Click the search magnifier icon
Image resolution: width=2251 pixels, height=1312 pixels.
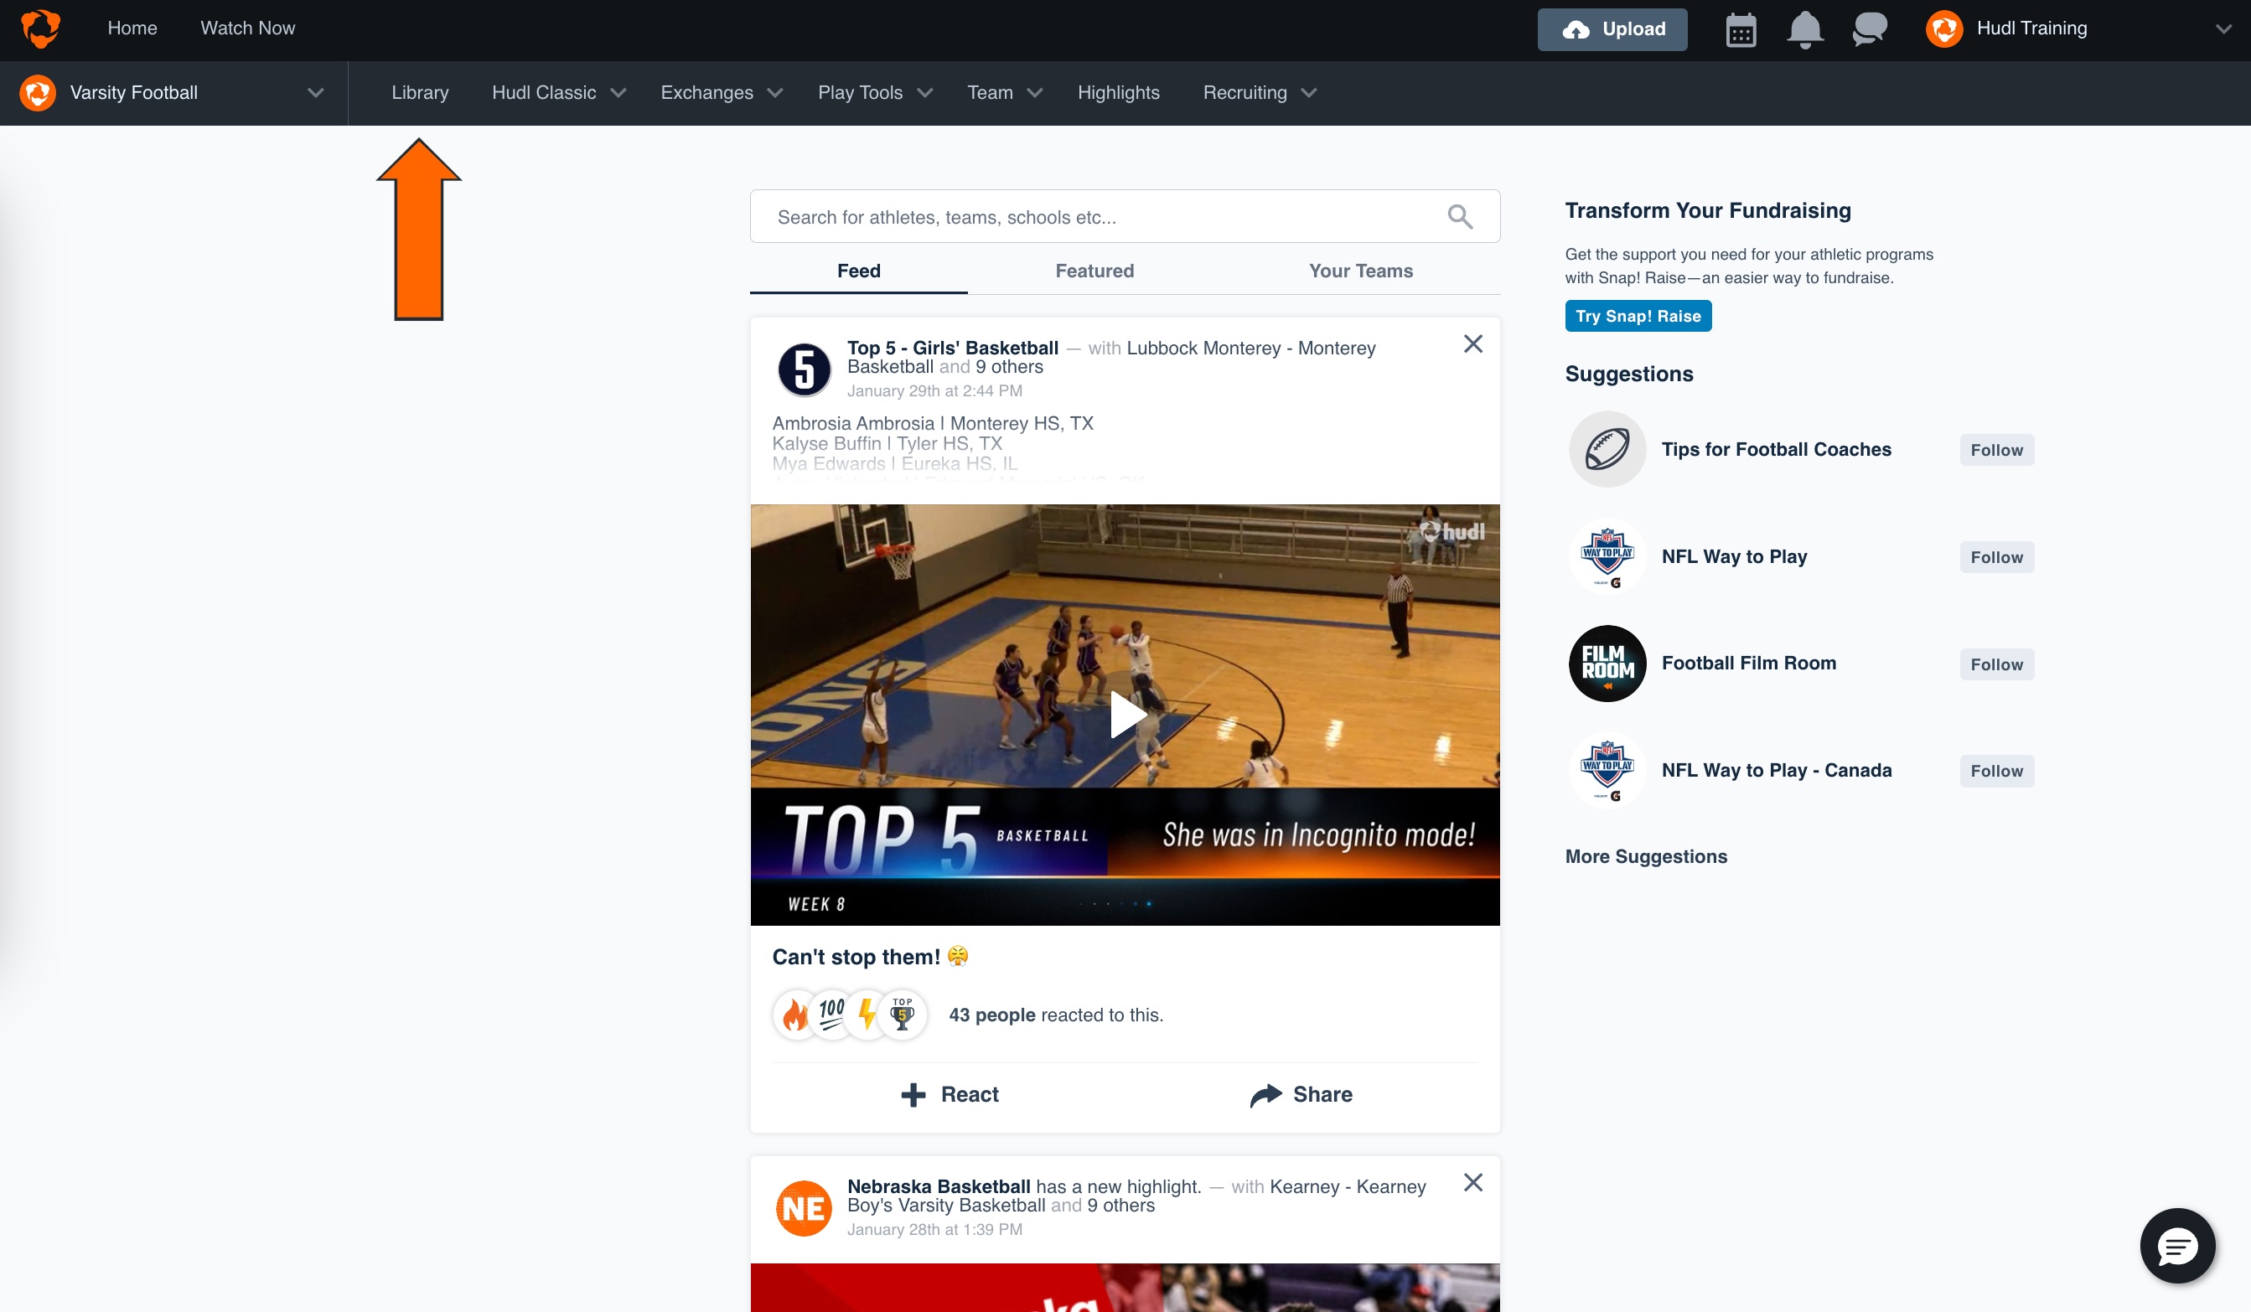(x=1461, y=216)
